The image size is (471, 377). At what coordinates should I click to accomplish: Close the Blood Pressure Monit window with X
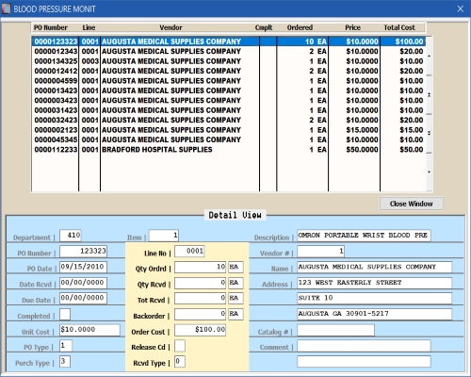click(461, 8)
